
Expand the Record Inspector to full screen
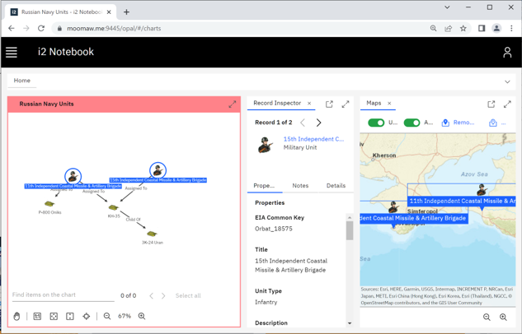346,104
